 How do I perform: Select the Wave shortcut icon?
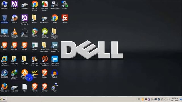click(35, 73)
